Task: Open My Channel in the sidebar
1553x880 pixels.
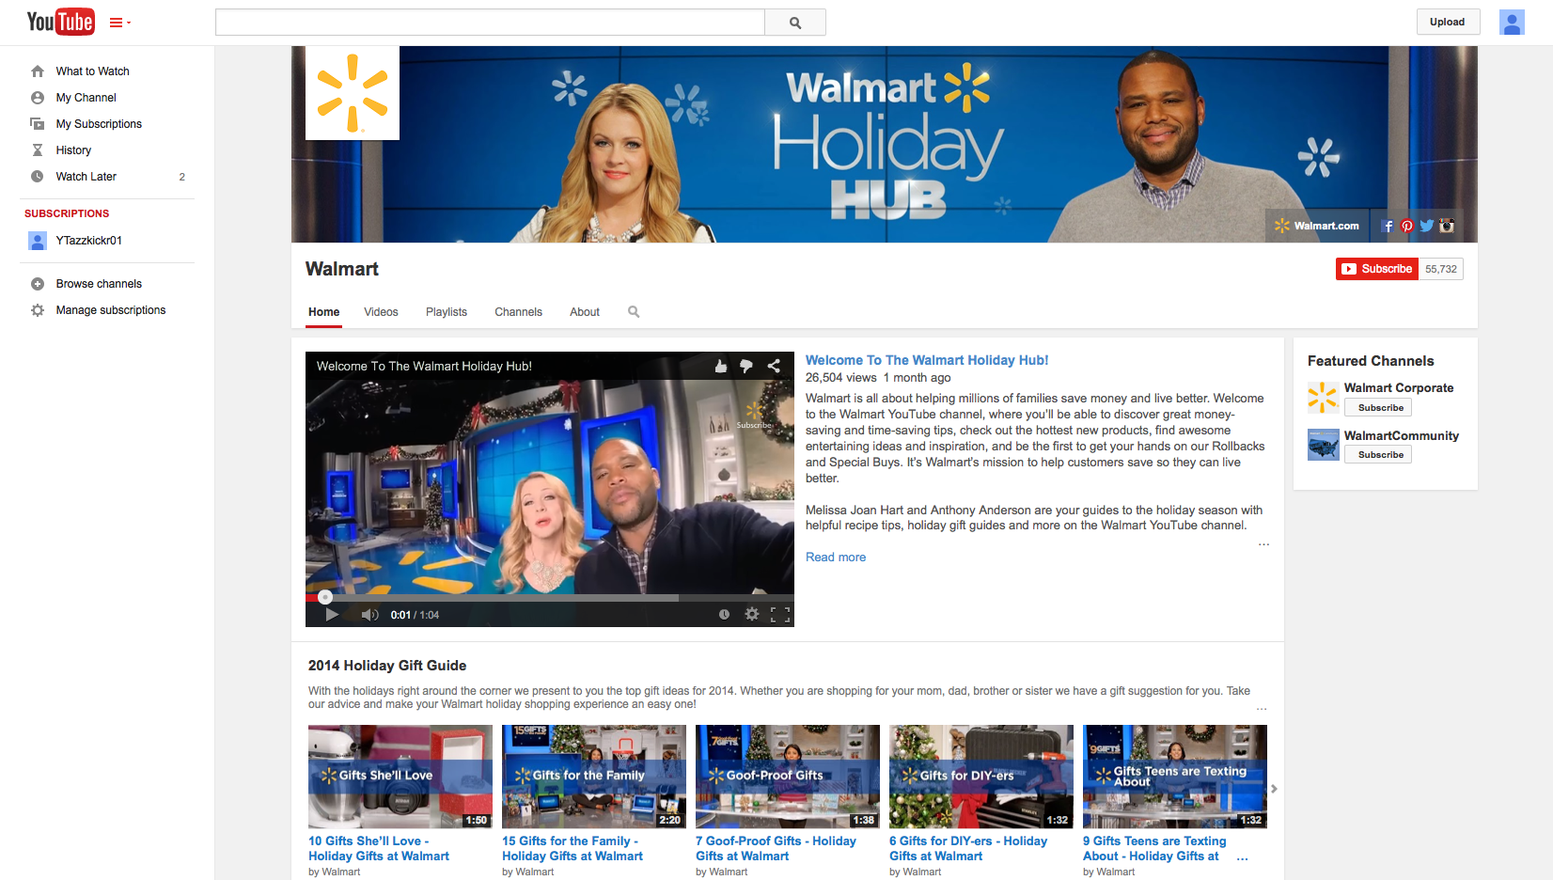Action: point(86,98)
